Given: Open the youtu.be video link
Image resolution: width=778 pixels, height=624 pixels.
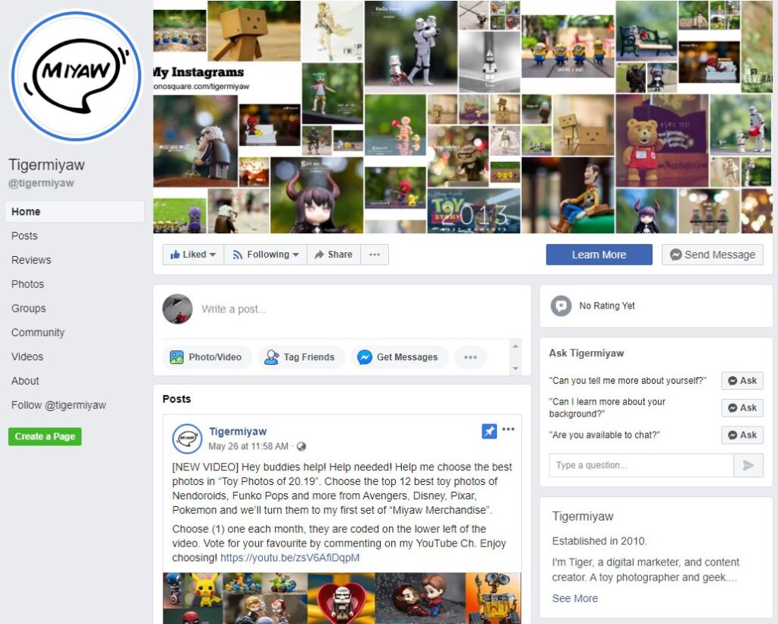Looking at the screenshot, I should point(289,557).
